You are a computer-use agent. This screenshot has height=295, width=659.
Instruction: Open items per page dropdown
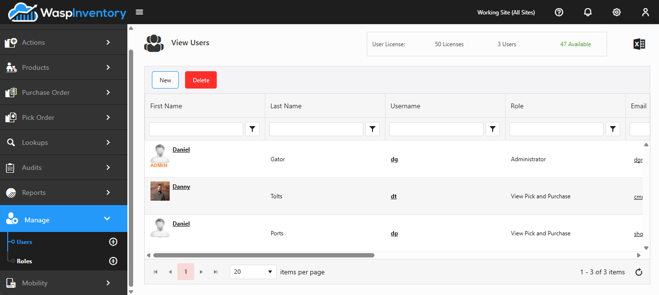tap(253, 272)
